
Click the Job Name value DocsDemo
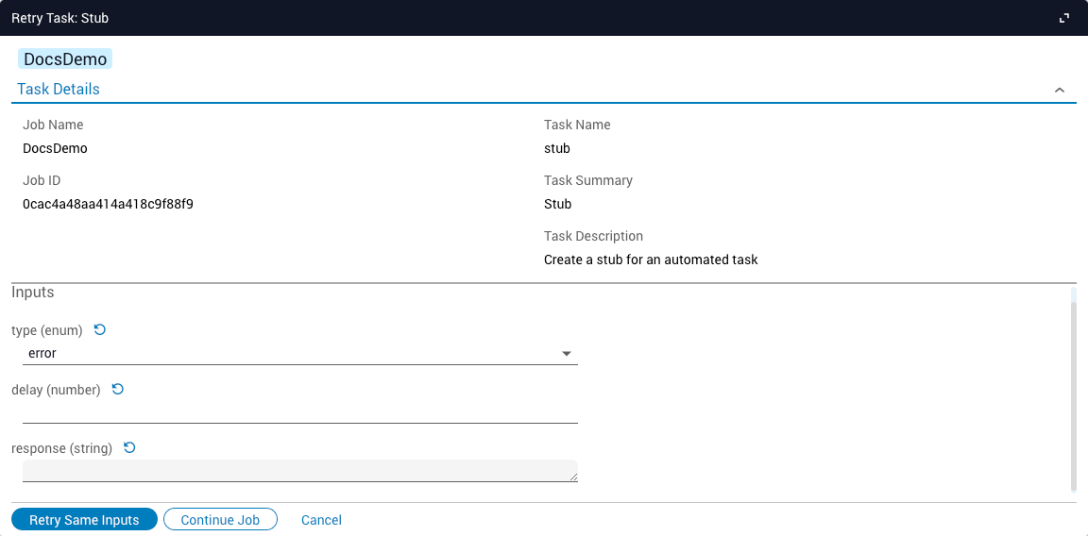pyautogui.click(x=55, y=148)
